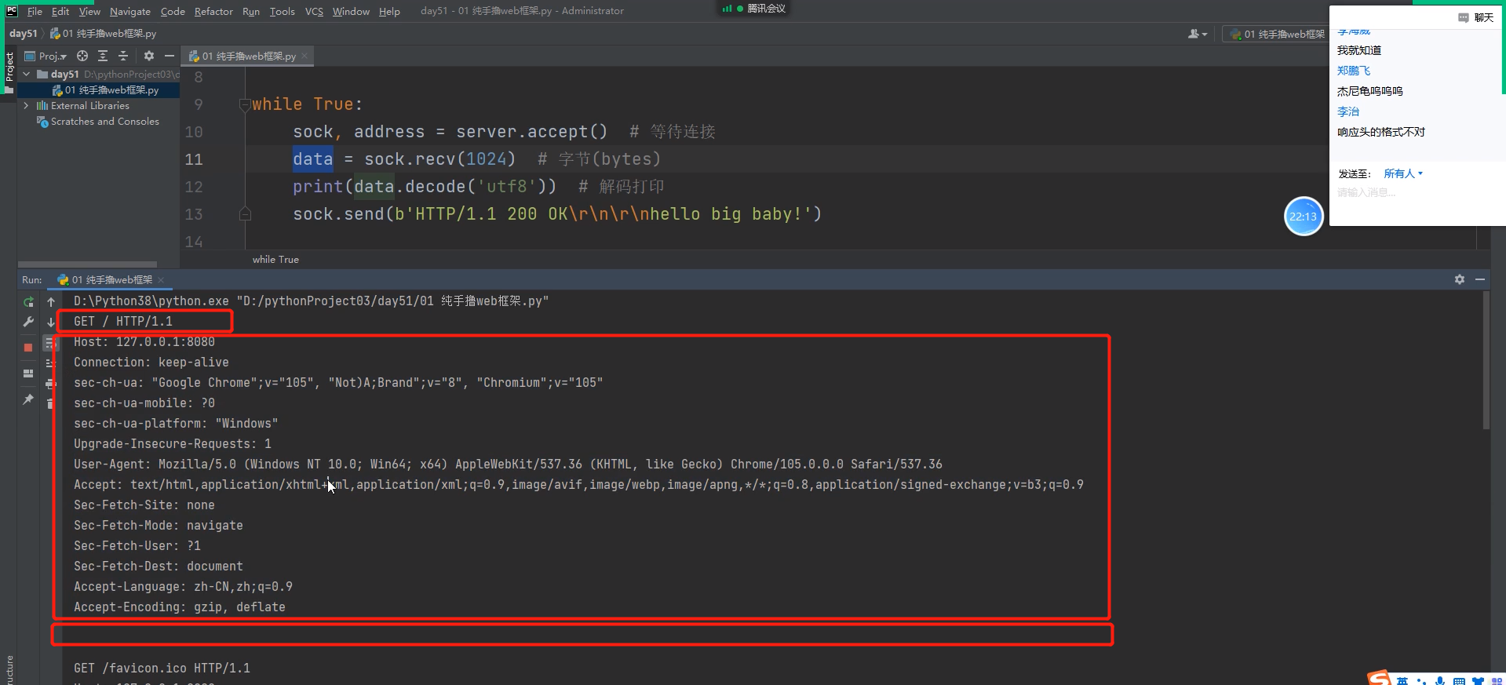The width and height of the screenshot is (1506, 685).
Task: Expand all items in Project panel
Action: [x=103, y=56]
